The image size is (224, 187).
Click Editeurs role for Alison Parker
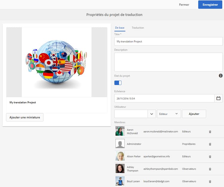coord(186,156)
